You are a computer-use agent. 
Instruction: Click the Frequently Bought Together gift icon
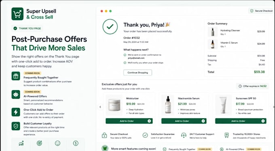coord(16,76)
